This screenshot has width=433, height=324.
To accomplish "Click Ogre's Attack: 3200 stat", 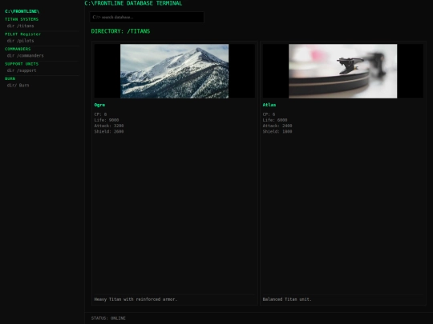I will pos(109,126).
